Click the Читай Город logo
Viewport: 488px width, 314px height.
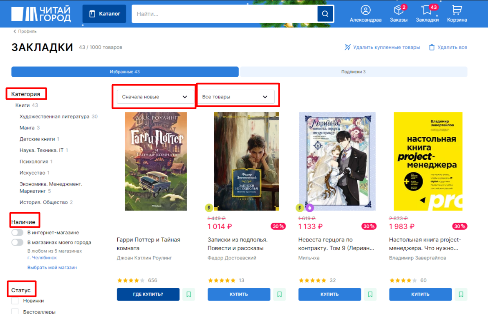41,14
